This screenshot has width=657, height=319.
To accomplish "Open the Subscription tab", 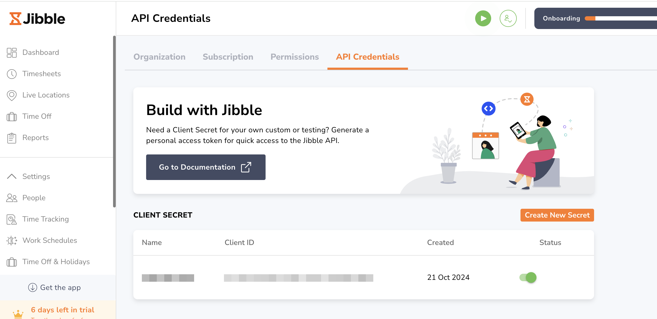I will (x=228, y=57).
